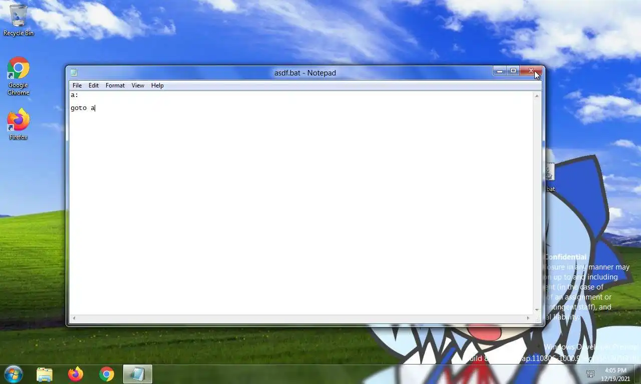Launch Chrome from the taskbar

pyautogui.click(x=107, y=374)
